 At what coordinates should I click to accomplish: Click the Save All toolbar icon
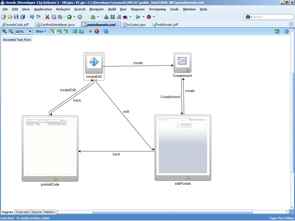(22, 17)
